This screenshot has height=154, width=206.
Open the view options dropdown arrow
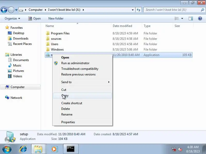pos(182,18)
